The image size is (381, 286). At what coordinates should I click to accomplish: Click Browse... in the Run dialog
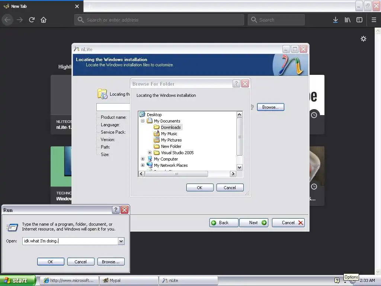(111, 262)
